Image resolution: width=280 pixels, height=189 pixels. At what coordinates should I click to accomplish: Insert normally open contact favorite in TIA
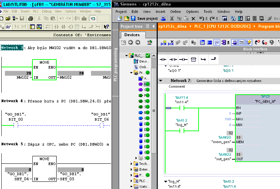[x=163, y=59]
